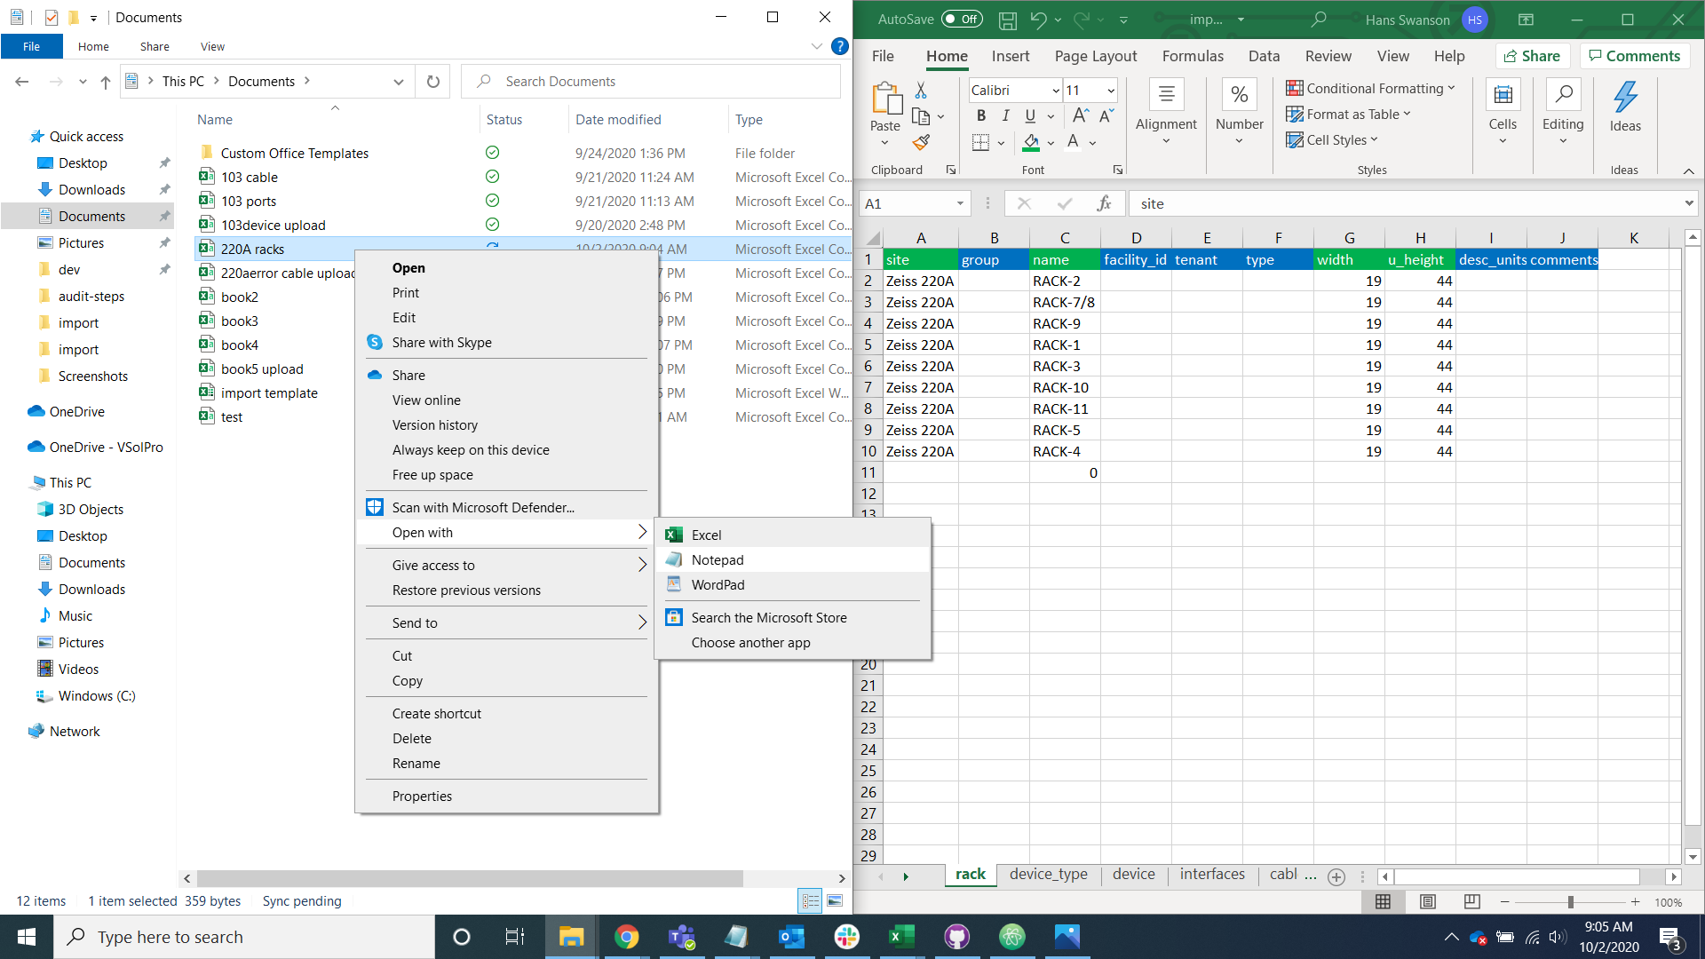
Task: Open the font size dropdown
Action: click(x=1110, y=91)
